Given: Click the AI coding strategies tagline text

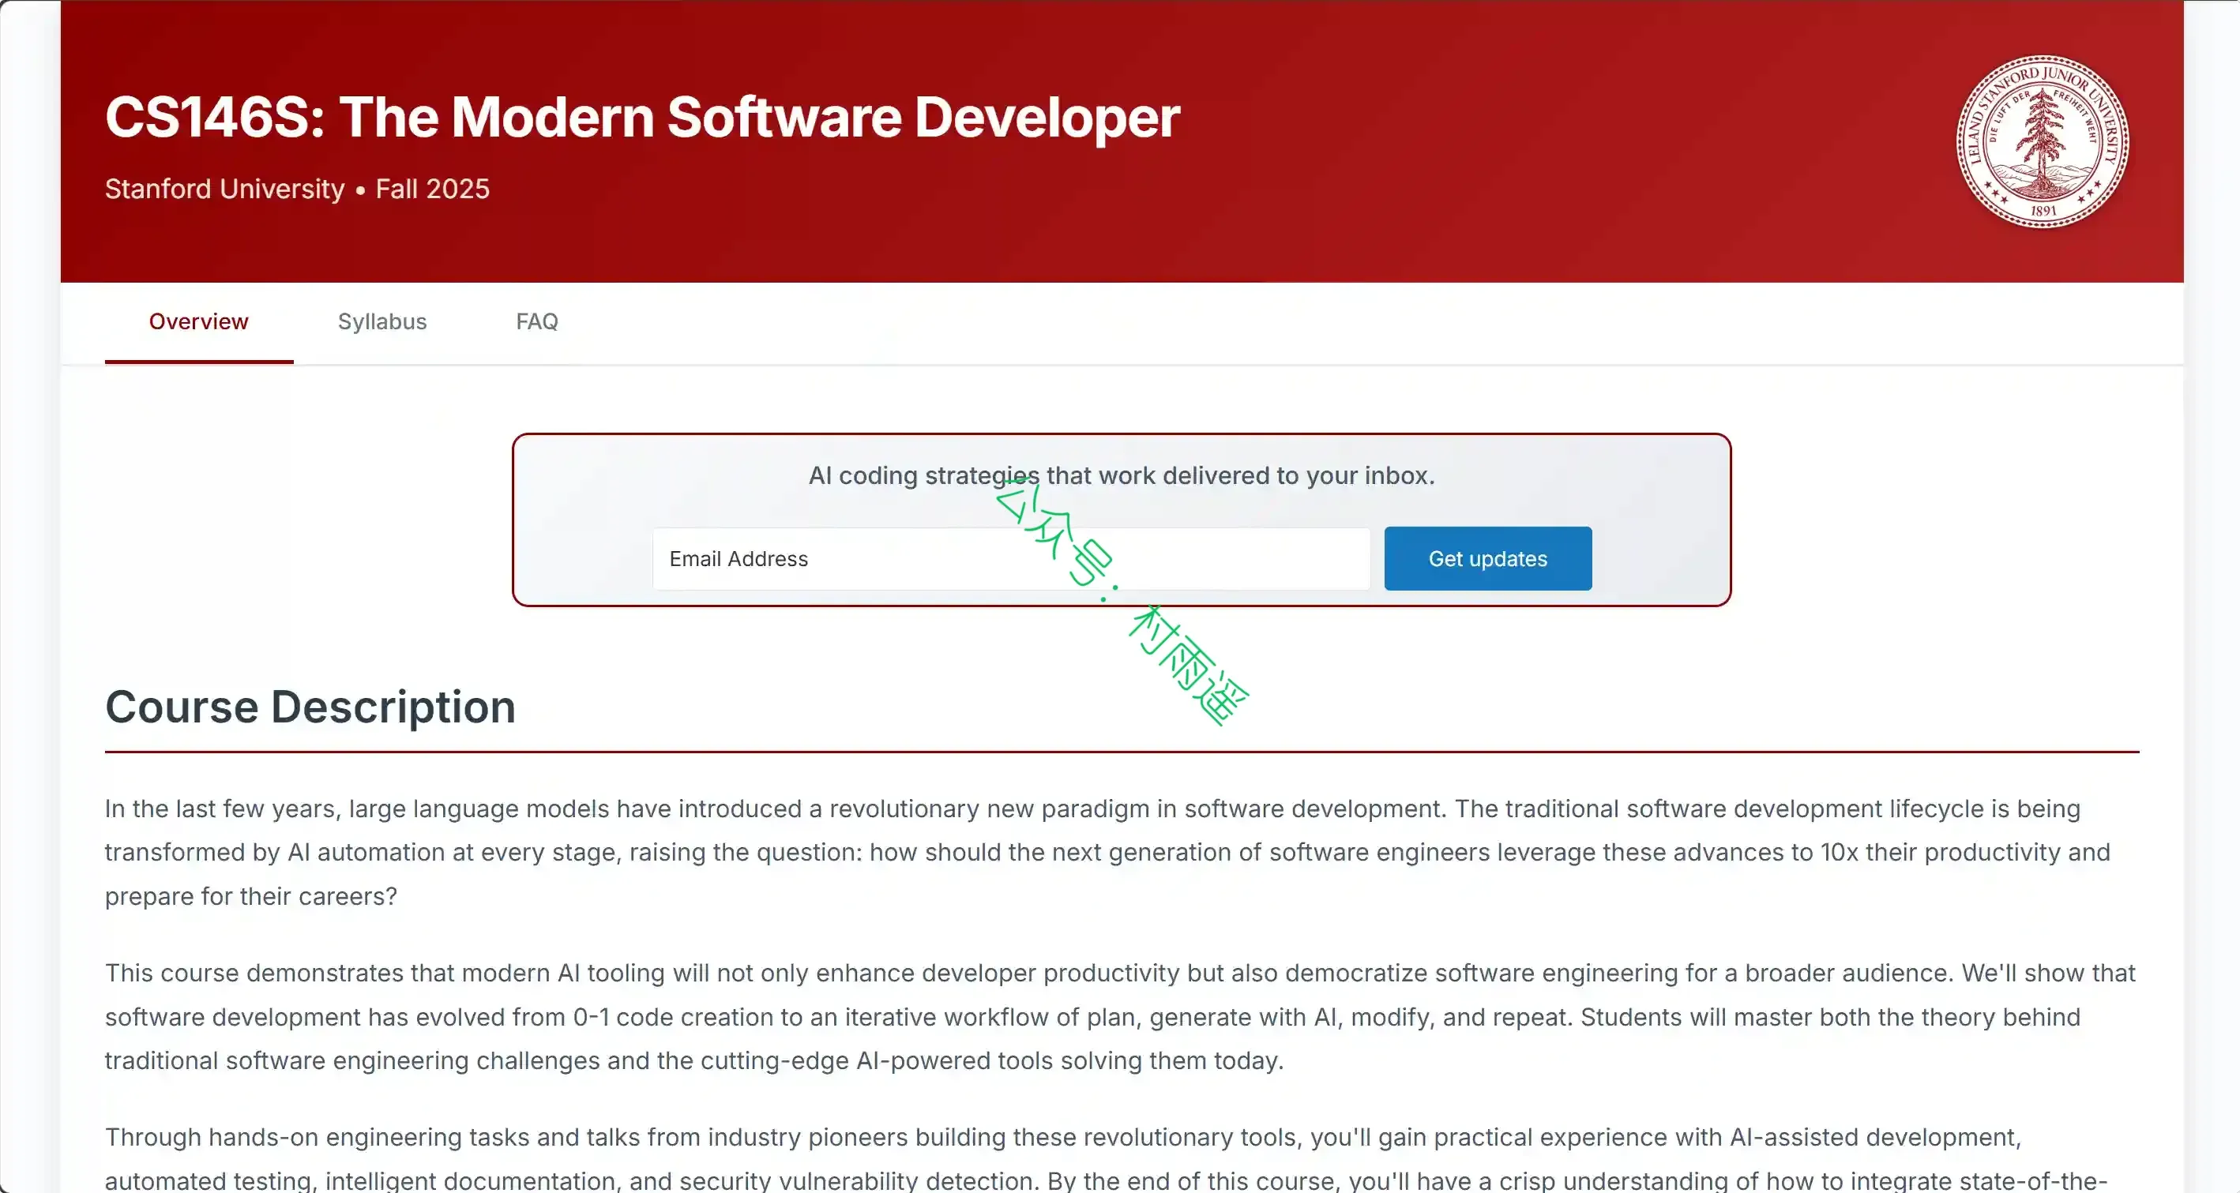Looking at the screenshot, I should (1122, 475).
